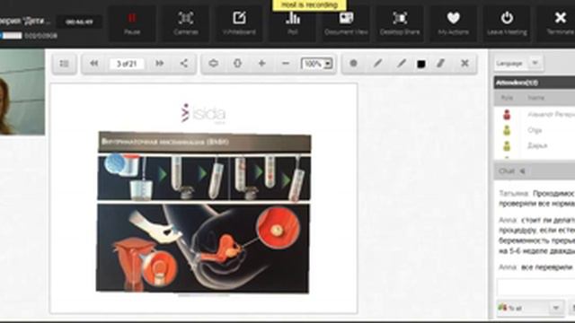Screen dimensions: 575x323
Task: Select the eraser tool
Action: (441, 64)
